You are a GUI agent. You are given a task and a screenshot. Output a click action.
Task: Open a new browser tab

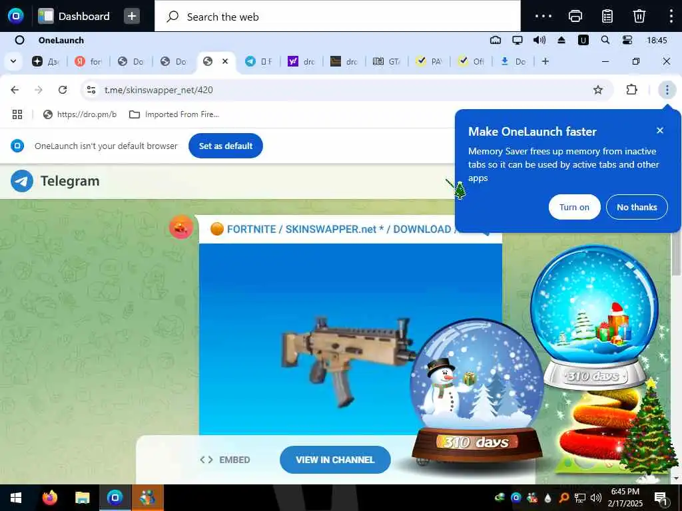click(x=545, y=61)
